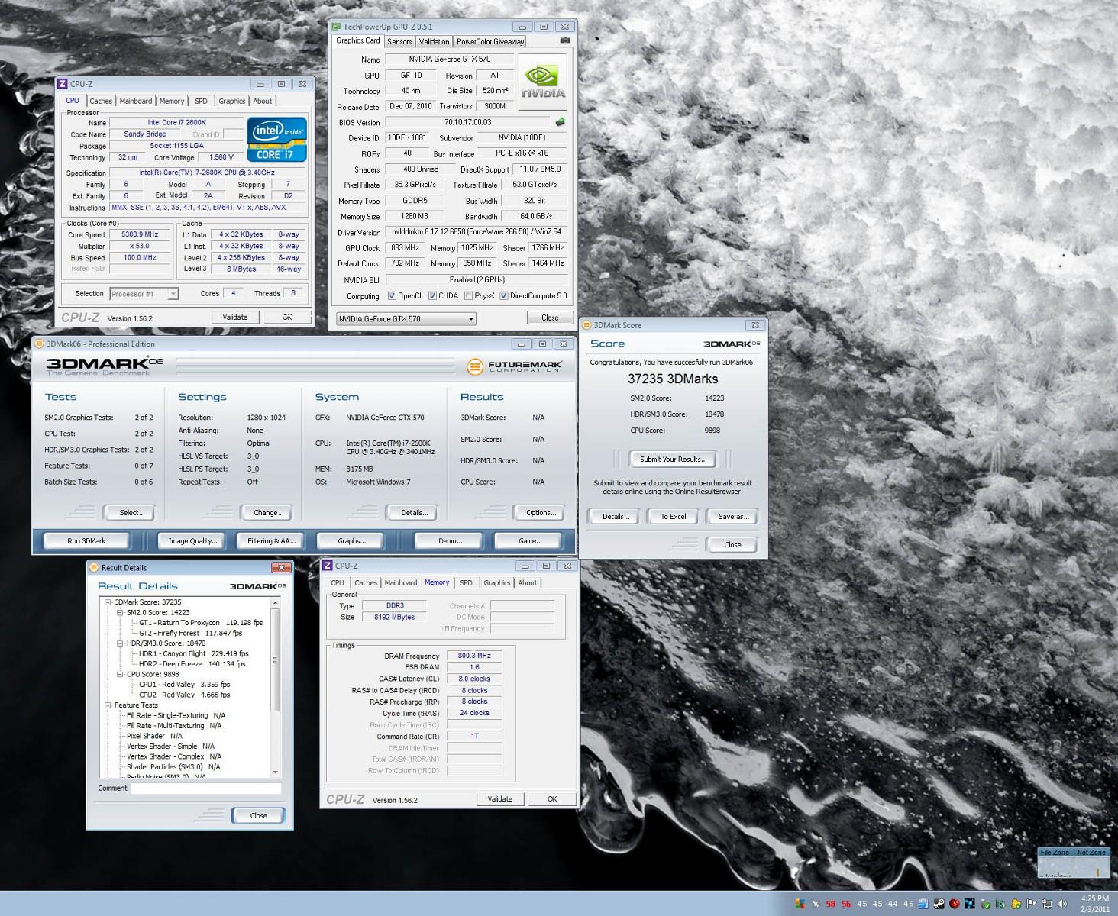Select HDR1 - Canyon Flight result row
The width and height of the screenshot is (1118, 916).
coord(194,653)
